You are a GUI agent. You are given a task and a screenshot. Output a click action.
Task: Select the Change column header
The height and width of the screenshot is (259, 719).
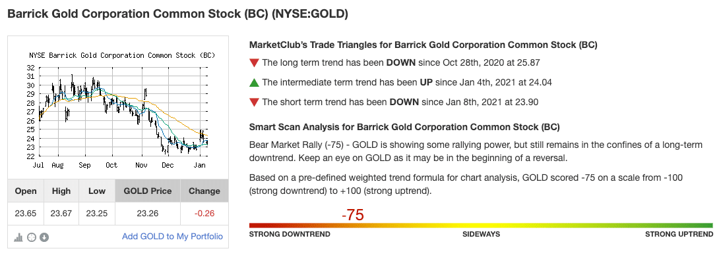(x=204, y=191)
